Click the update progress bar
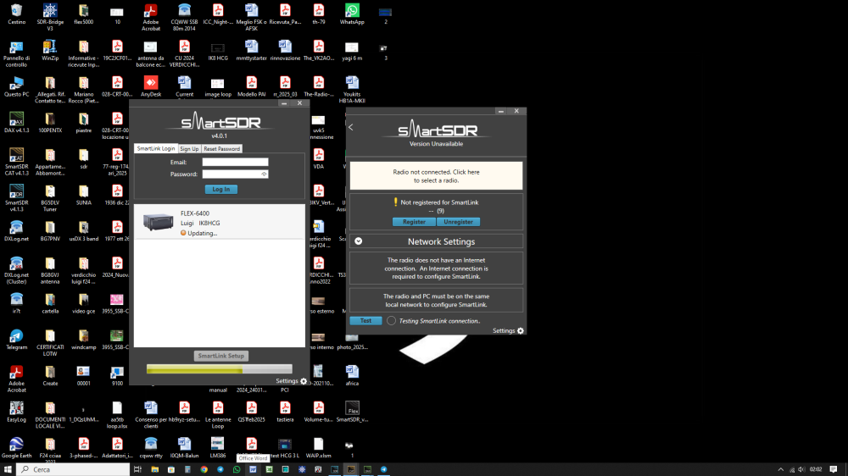The width and height of the screenshot is (848, 476). click(x=219, y=369)
